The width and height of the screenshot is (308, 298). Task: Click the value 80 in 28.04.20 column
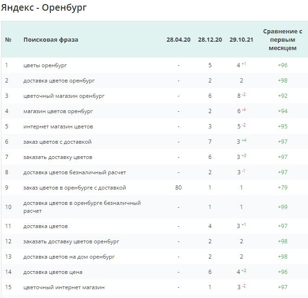pos(178,188)
